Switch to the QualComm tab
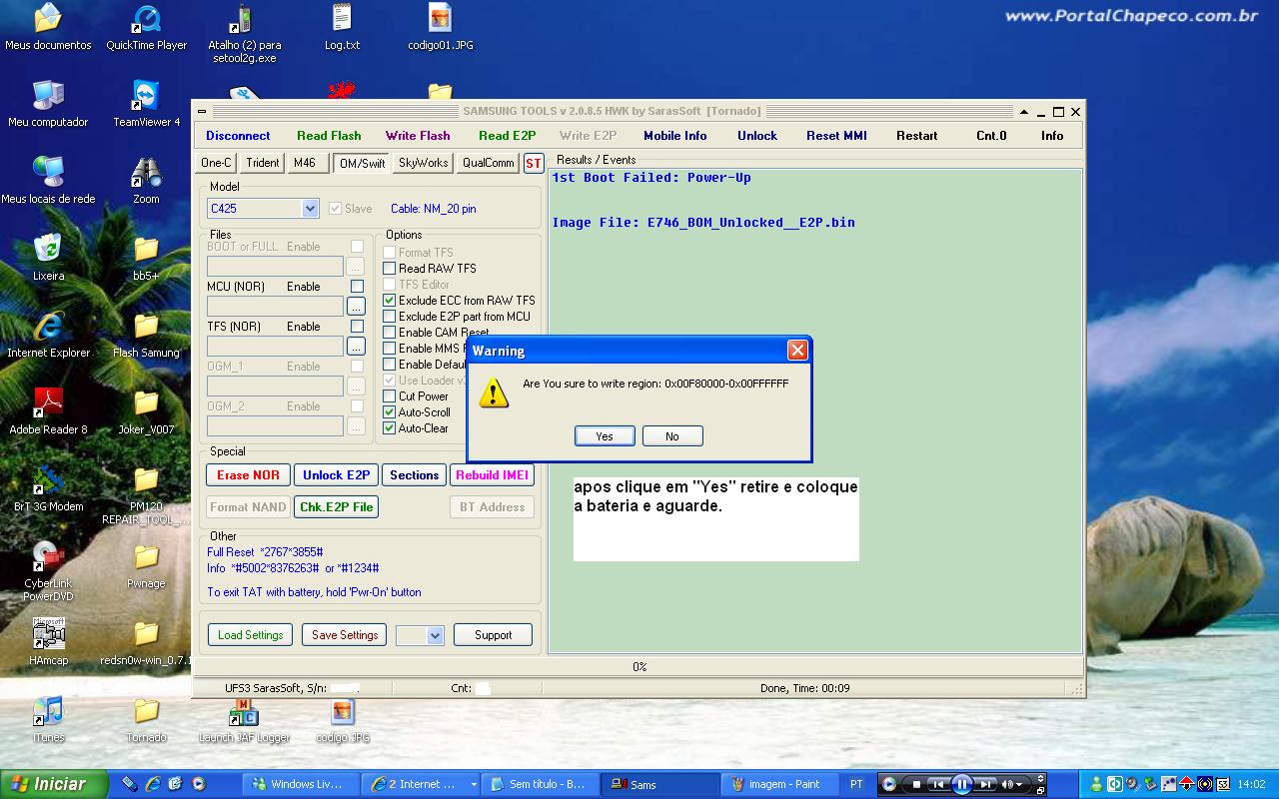 tap(489, 163)
